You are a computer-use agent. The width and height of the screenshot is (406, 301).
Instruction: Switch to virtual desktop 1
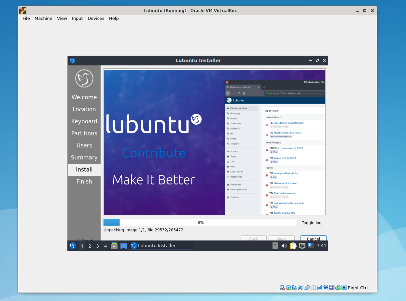(82, 246)
